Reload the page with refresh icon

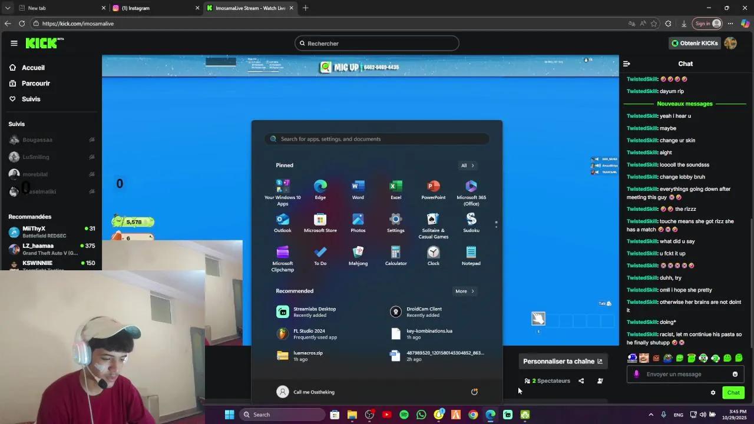(22, 24)
